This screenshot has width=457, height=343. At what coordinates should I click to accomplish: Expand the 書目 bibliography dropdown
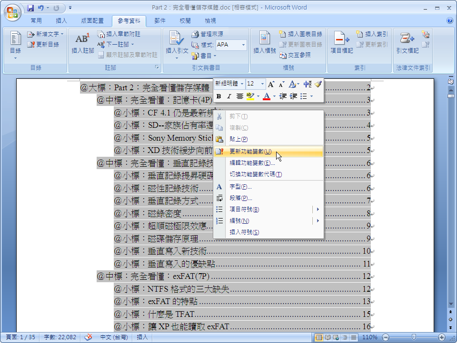(204, 55)
